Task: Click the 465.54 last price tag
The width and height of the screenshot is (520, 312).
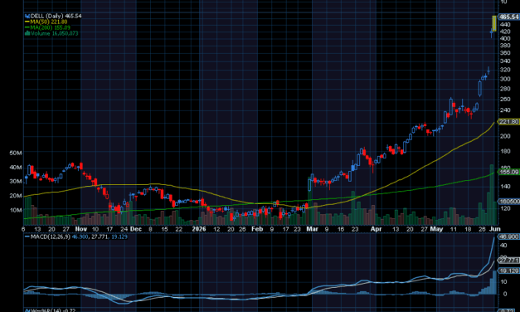Action: 509,17
